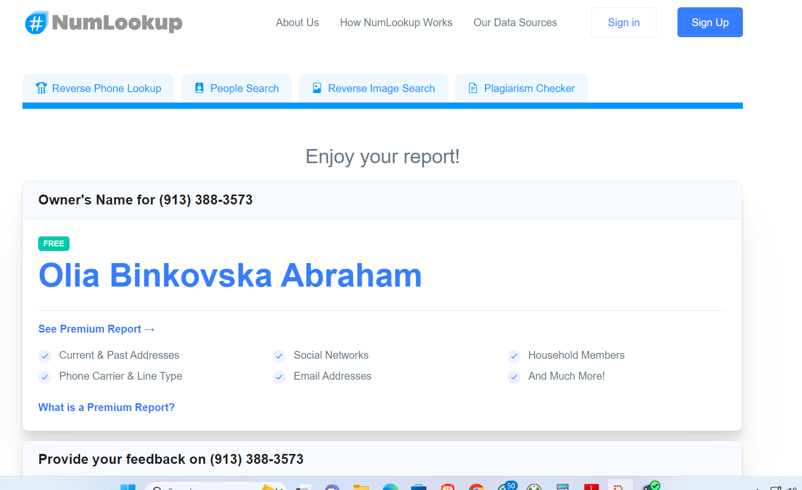Click the Phone Carrier & Line Type text
Screen dimensions: 802x490
pos(120,376)
